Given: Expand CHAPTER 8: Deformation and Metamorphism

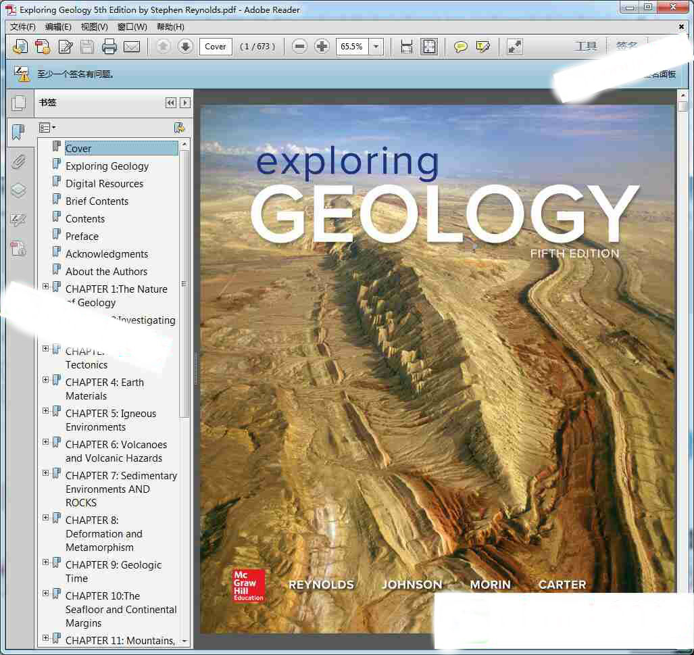Looking at the screenshot, I should (45, 518).
